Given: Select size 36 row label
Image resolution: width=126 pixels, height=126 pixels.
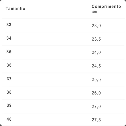Looking at the screenshot, I should 9,65.
